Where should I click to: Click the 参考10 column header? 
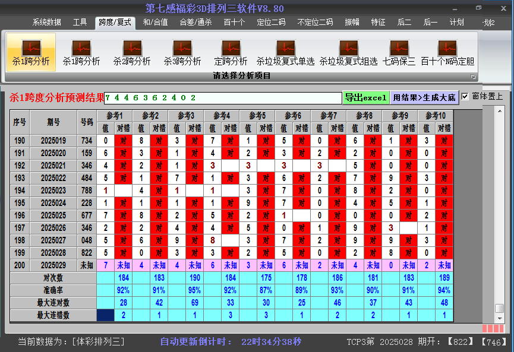[x=436, y=116]
